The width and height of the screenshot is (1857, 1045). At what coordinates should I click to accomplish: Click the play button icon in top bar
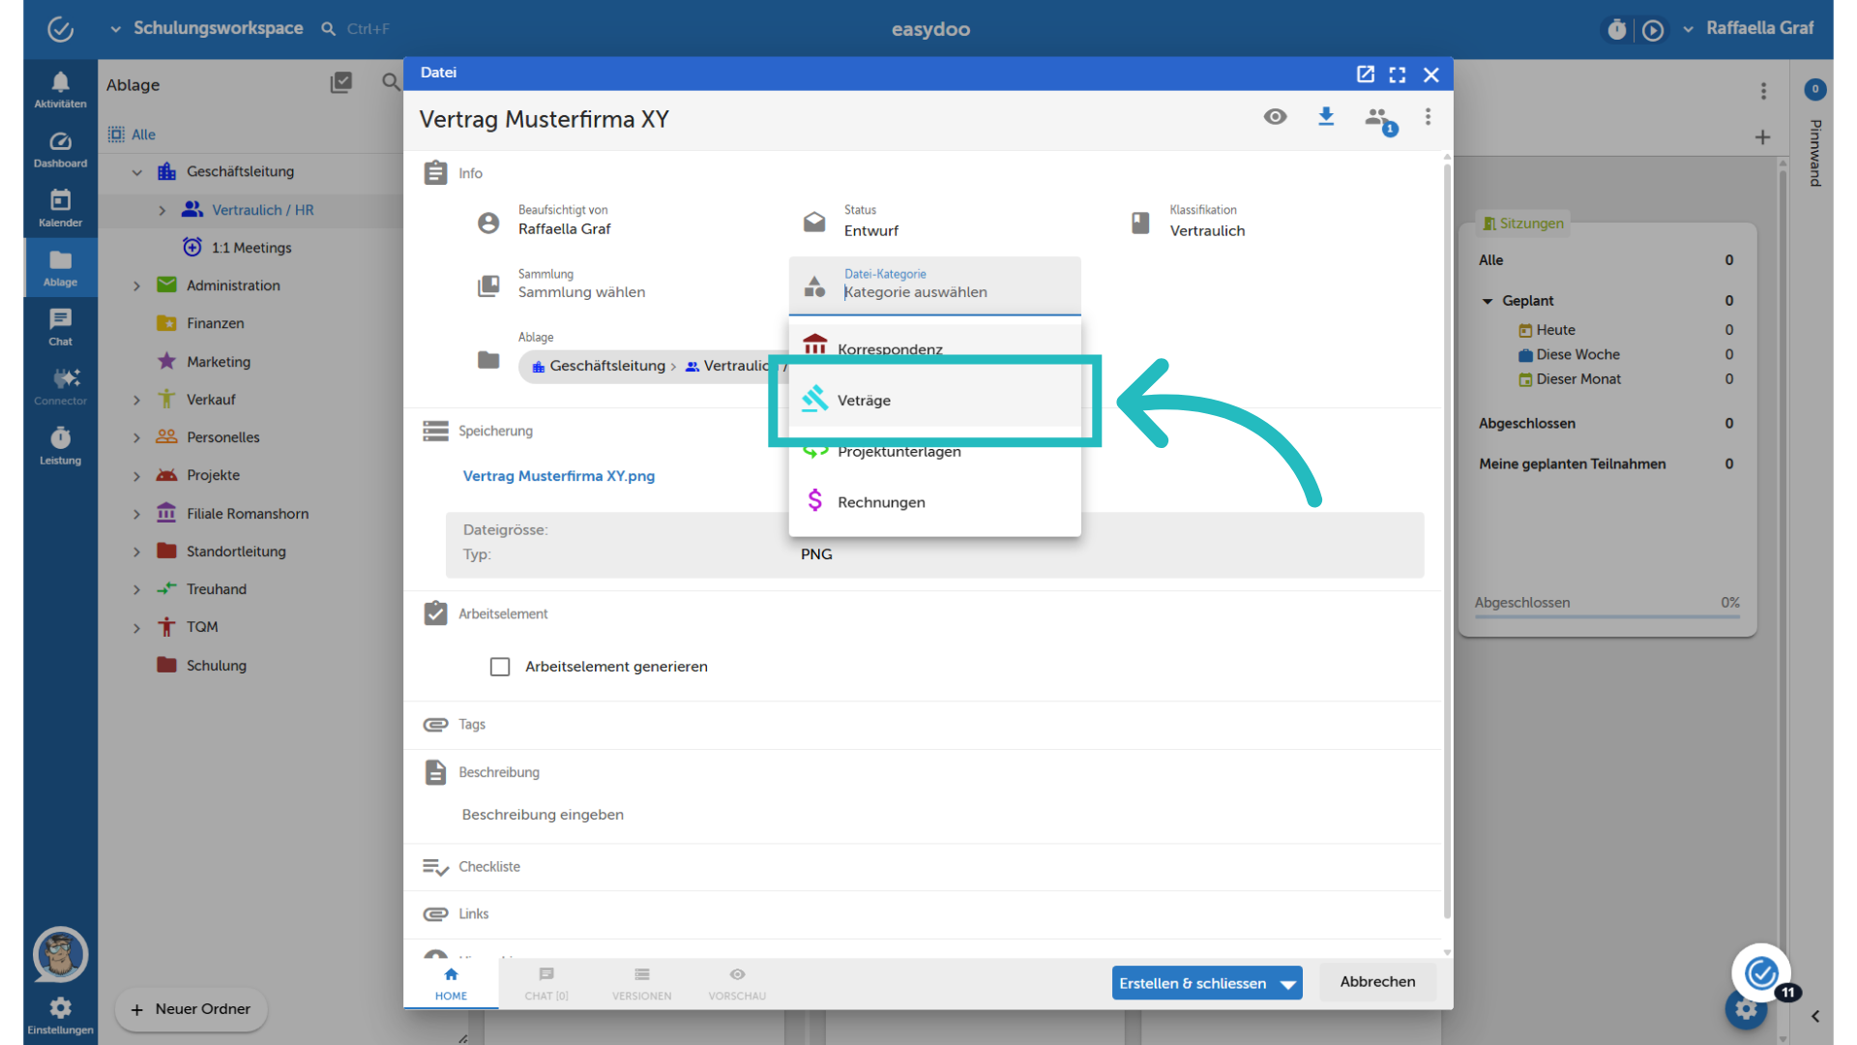[x=1653, y=30]
